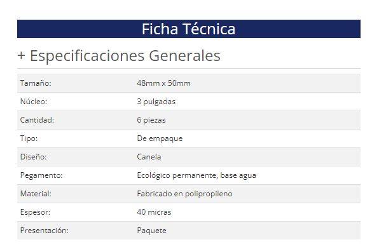Select the 6 piezas value
372x249 pixels.
coord(151,120)
